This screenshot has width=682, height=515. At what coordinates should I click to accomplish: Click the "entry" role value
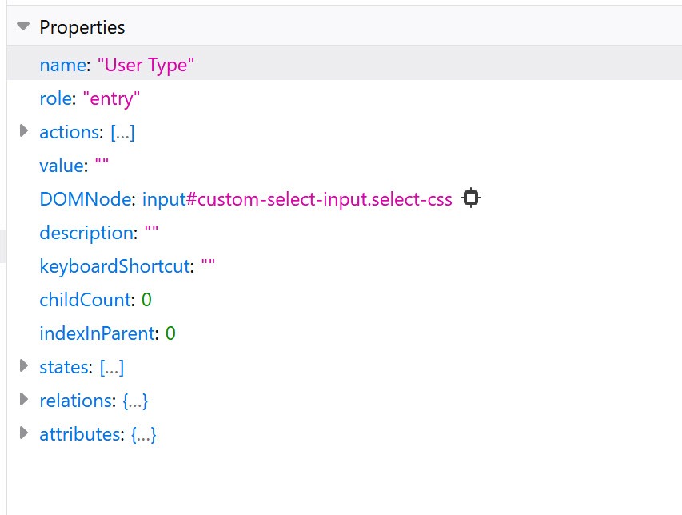tap(112, 98)
